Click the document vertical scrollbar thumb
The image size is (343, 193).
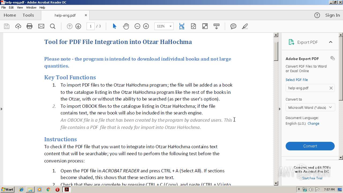pos(276,51)
